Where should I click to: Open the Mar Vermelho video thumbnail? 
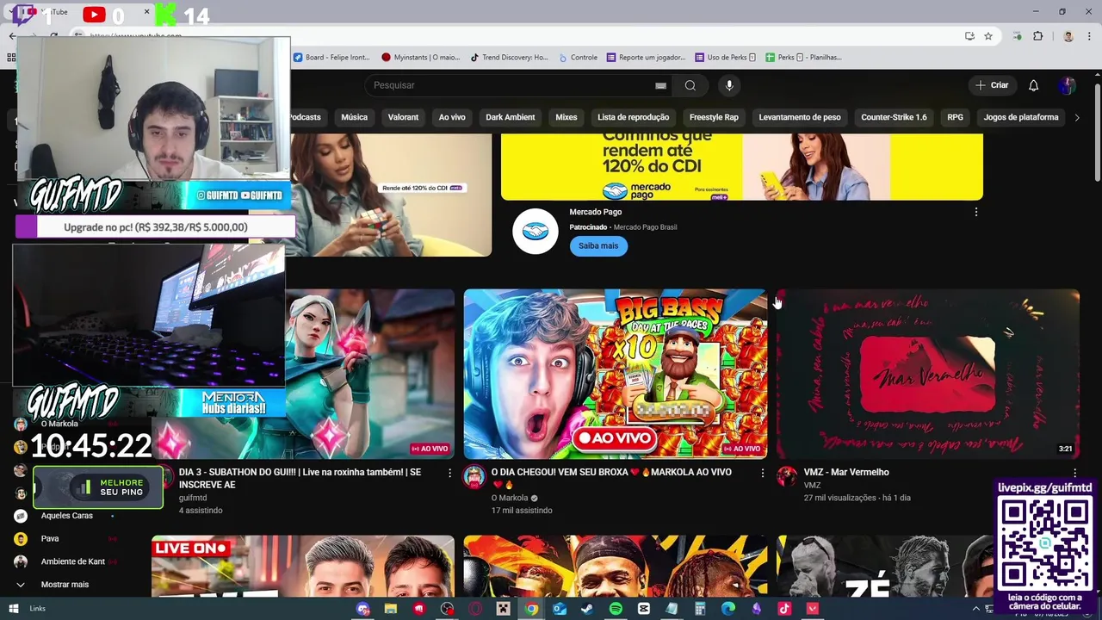pos(927,374)
